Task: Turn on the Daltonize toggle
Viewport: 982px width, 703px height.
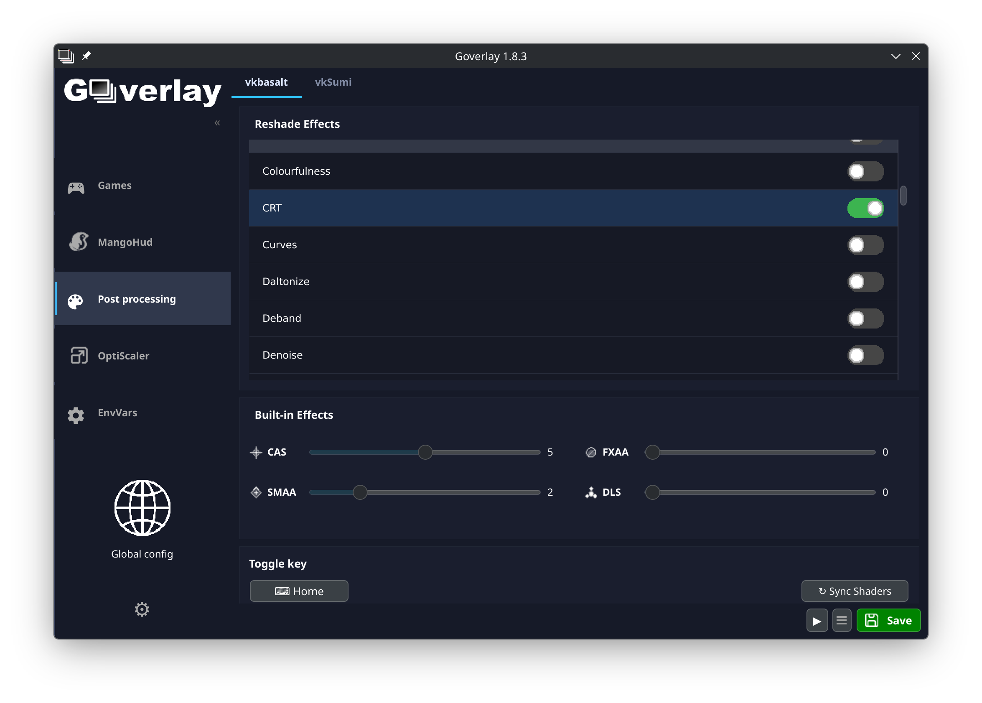Action: (x=865, y=282)
